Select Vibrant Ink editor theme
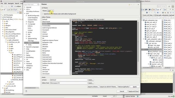Image resolution: width=175 pixels, height=98 pixels. pyautogui.click(x=46, y=70)
